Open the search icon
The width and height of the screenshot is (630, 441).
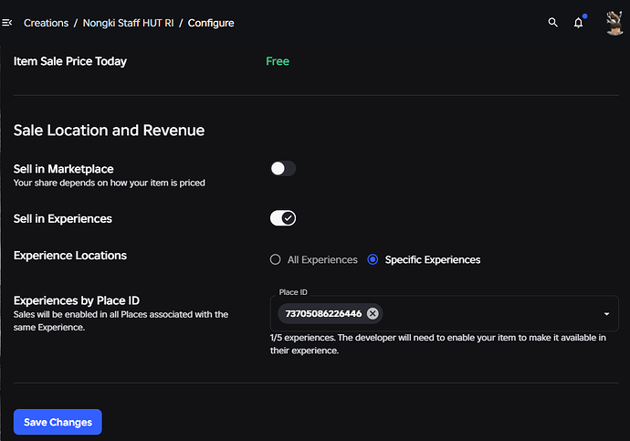553,23
